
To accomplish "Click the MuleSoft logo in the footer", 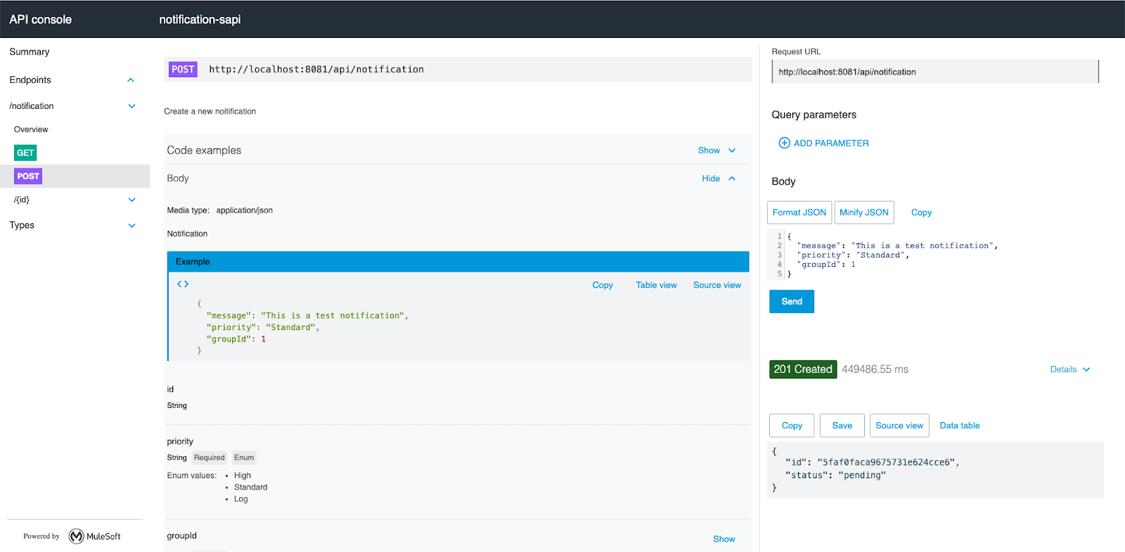I will click(x=77, y=537).
